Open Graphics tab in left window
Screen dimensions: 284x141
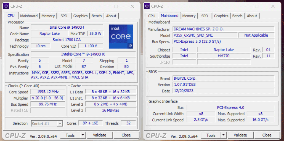pos(80,16)
